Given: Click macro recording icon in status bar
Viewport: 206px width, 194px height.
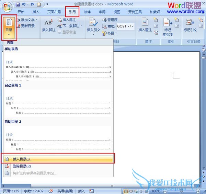Looking at the screenshot, I should 92,191.
